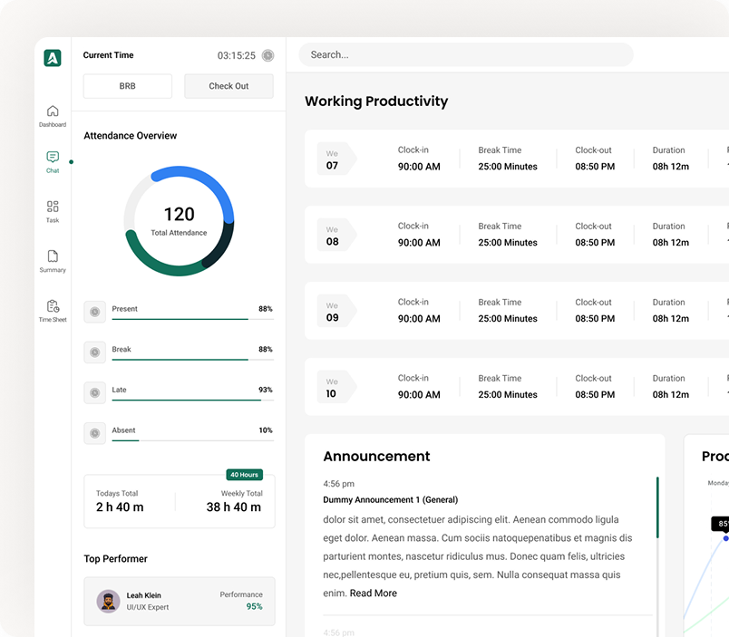The width and height of the screenshot is (729, 637).
Task: Click the 25:00 Minutes break for We 08
Action: tap(508, 243)
